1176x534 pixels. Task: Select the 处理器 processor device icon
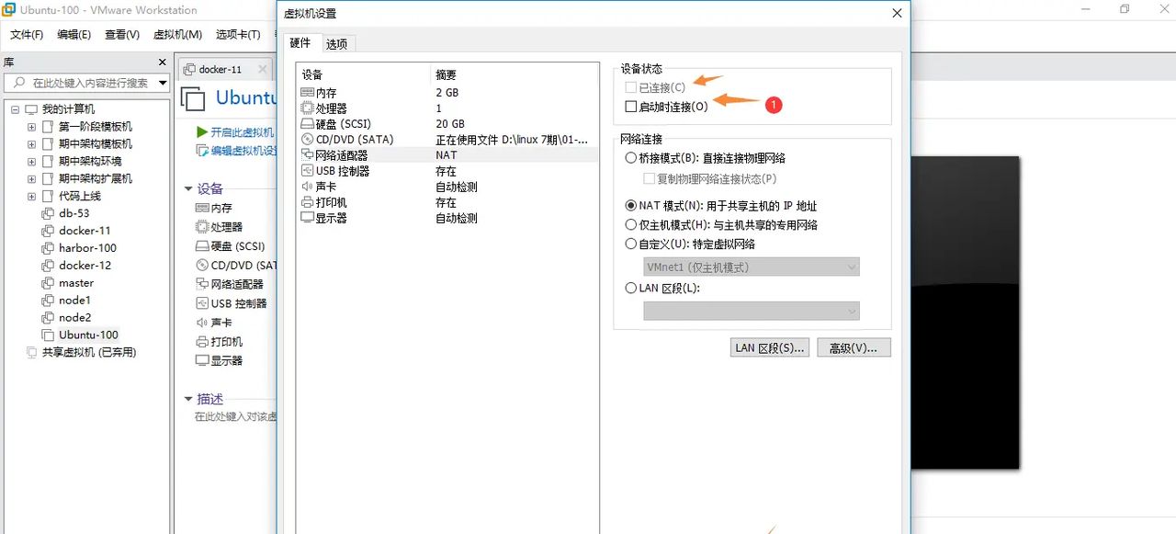[x=306, y=108]
